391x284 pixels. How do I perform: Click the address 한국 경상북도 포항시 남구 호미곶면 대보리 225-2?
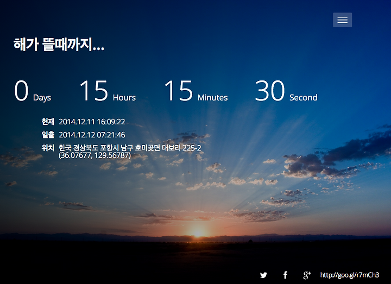130,148
